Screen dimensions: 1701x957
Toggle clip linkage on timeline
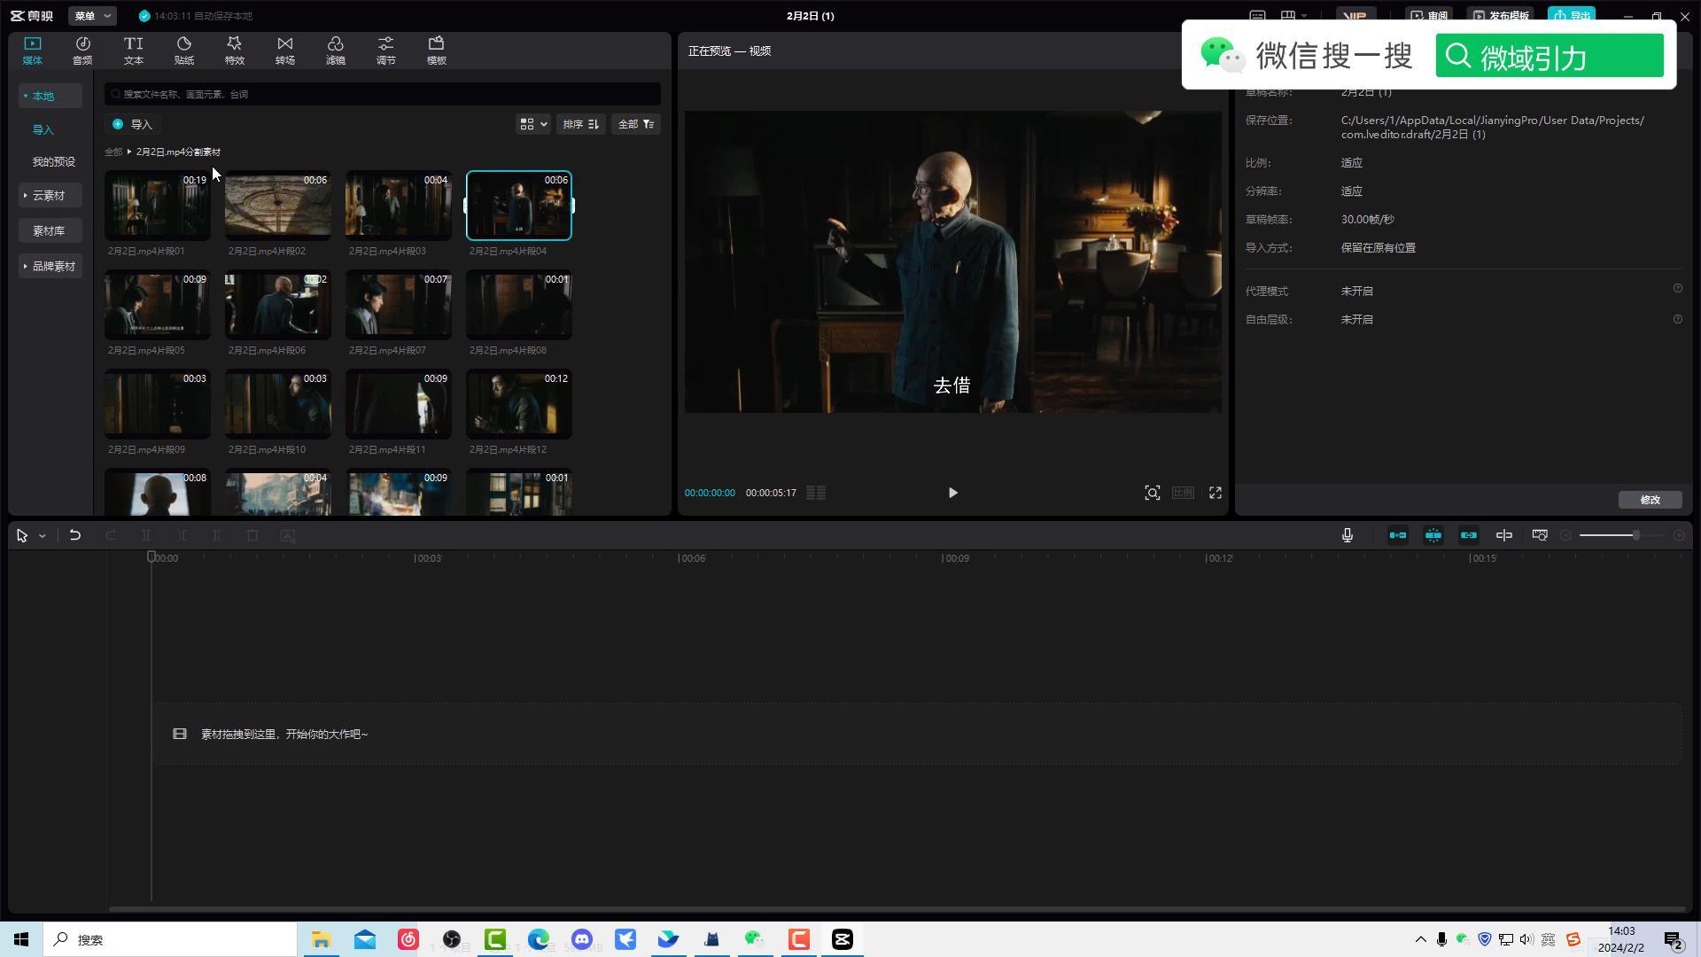1469,535
